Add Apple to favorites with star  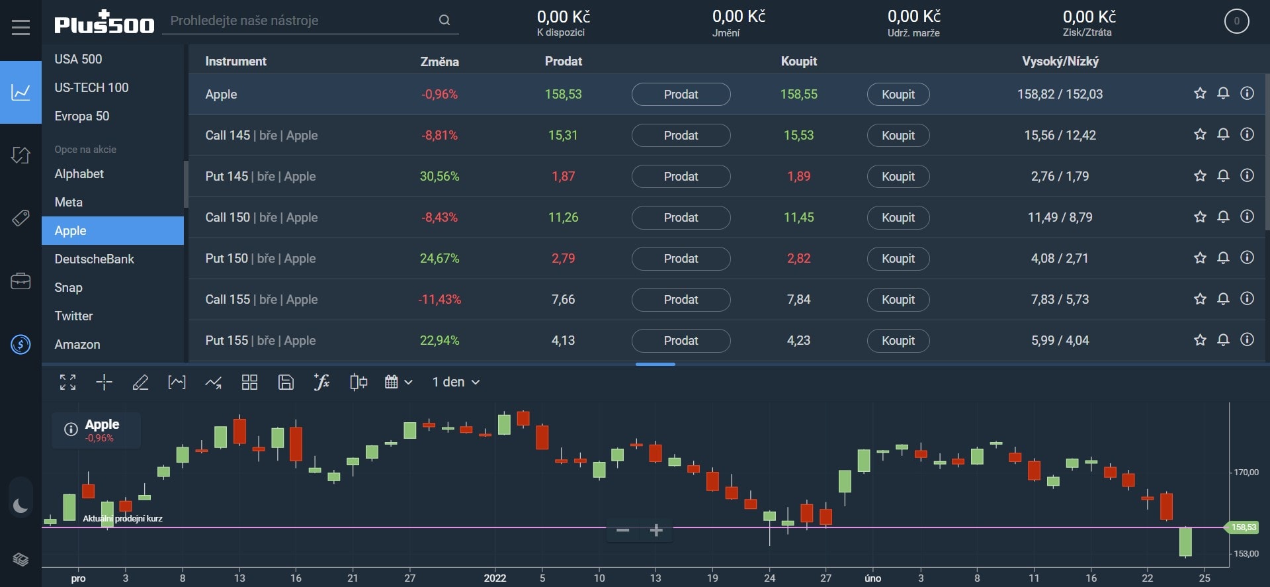[1200, 94]
